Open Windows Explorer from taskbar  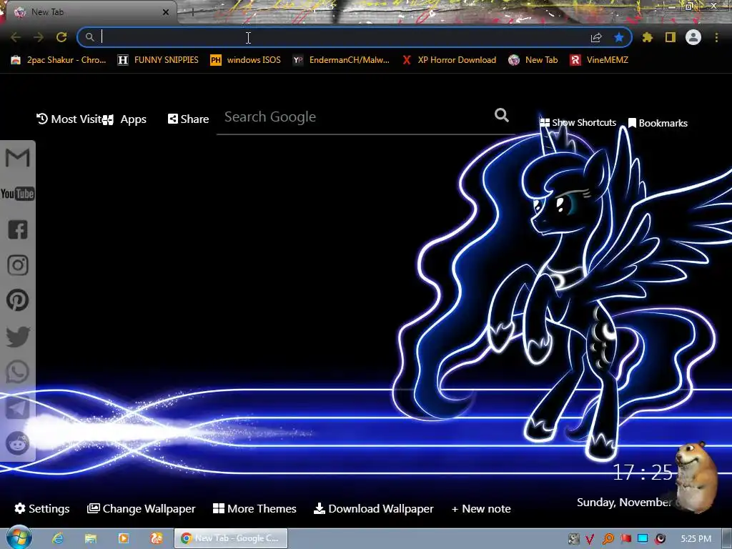(x=91, y=538)
